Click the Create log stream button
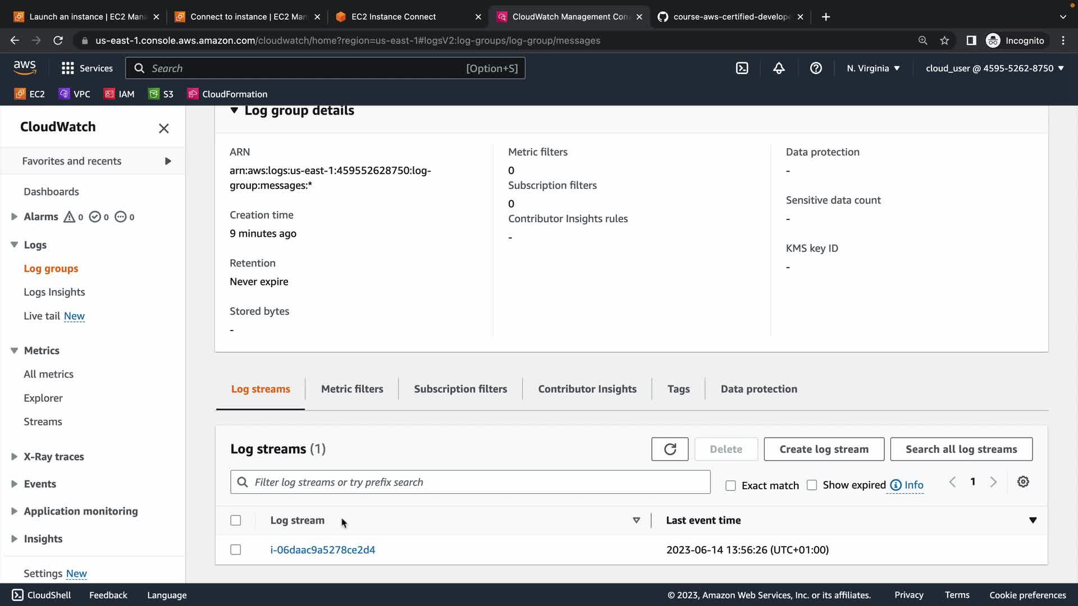This screenshot has height=606, width=1078. click(824, 449)
